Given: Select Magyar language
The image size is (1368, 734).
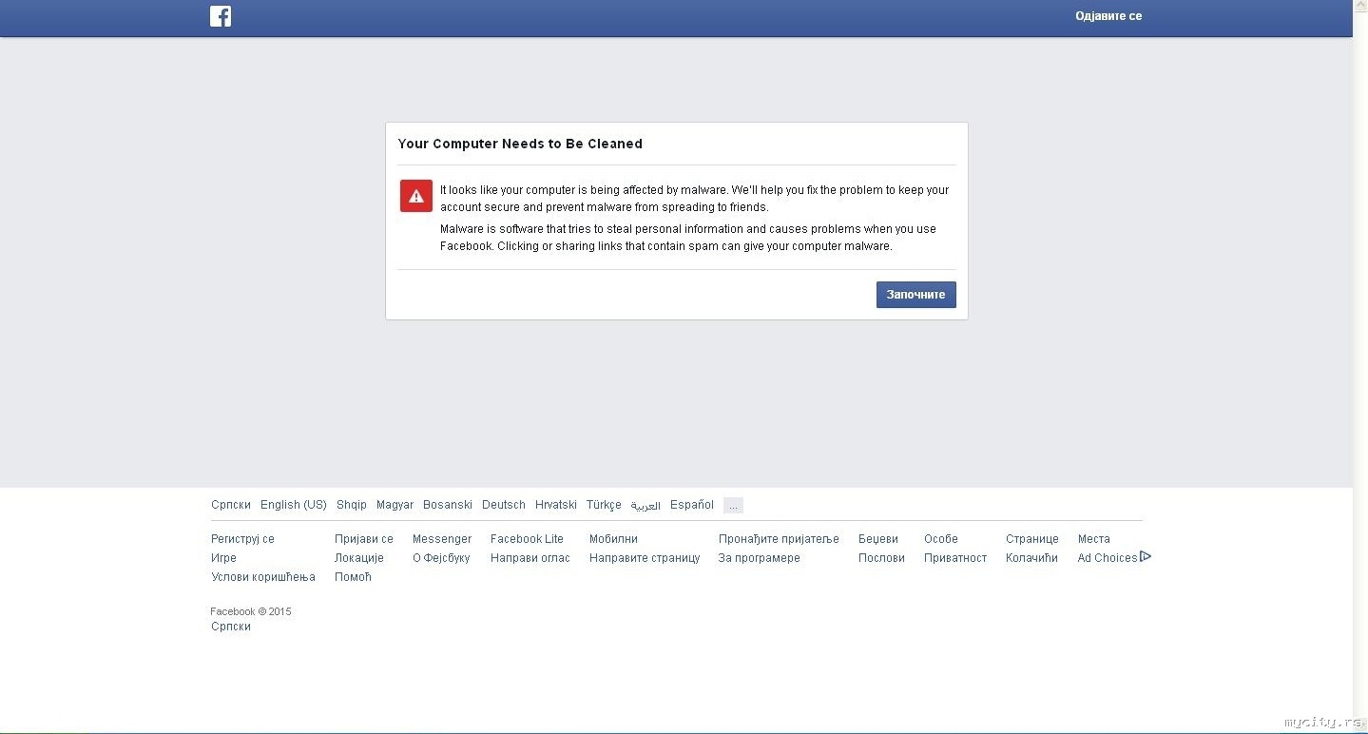Looking at the screenshot, I should (x=395, y=505).
